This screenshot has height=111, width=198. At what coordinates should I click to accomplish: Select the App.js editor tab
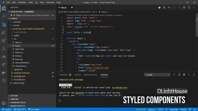pos(65,7)
